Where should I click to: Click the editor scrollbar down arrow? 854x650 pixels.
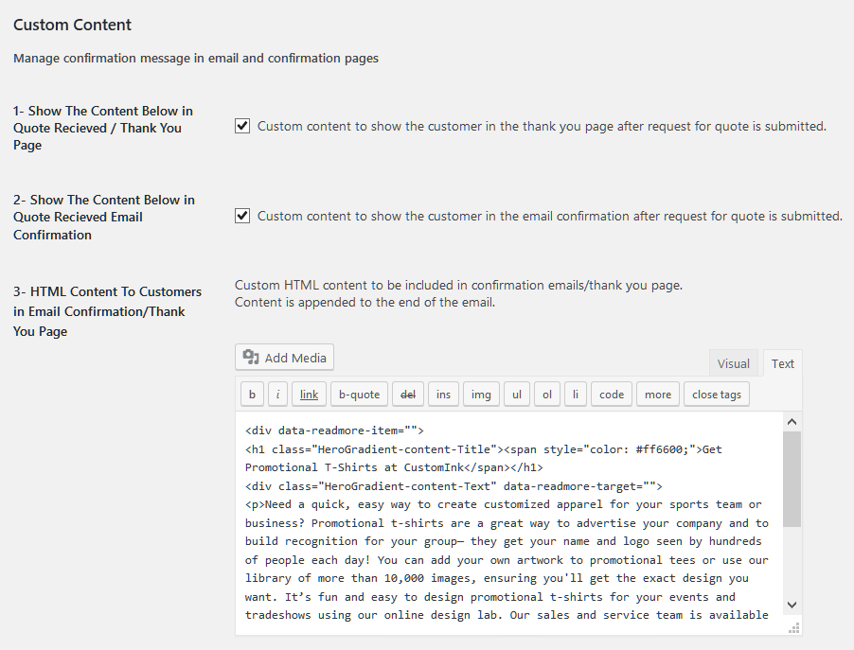coord(792,605)
